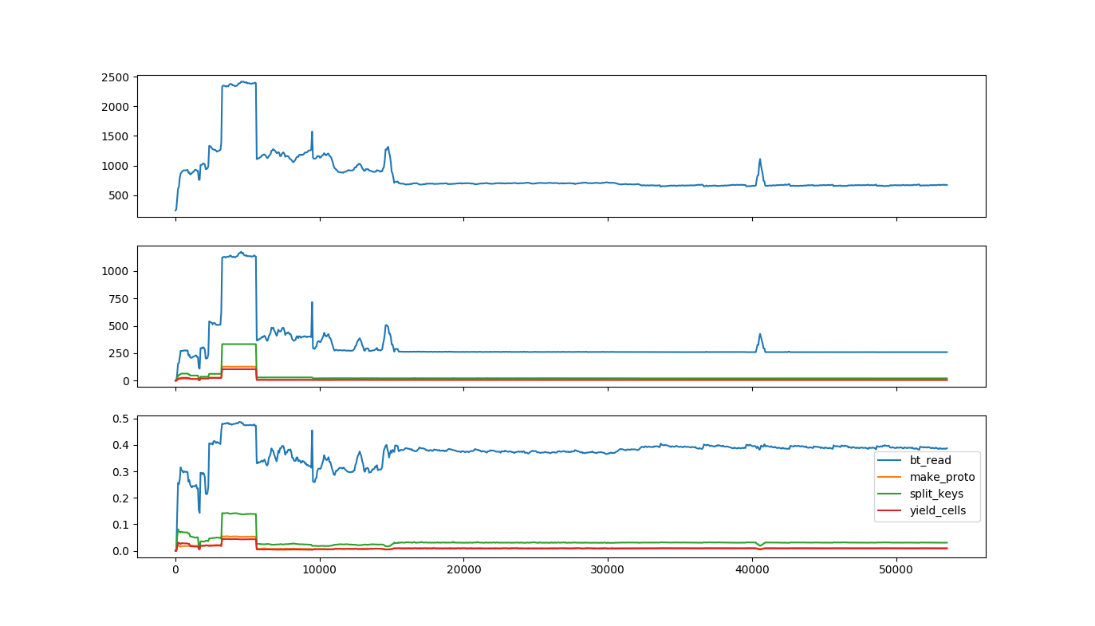Click the yield_cells legend label
The height and width of the screenshot is (626, 1095).
click(x=938, y=511)
